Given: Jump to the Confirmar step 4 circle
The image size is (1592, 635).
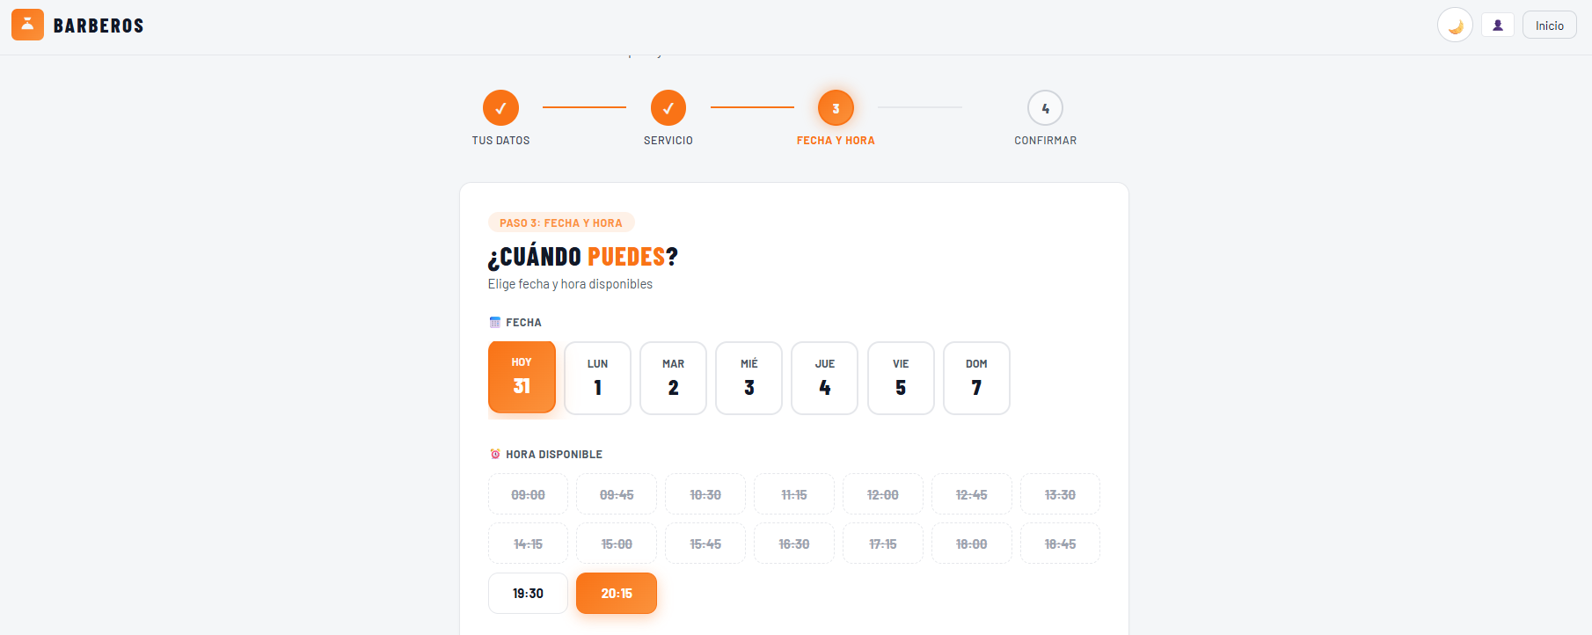Looking at the screenshot, I should tap(1045, 108).
